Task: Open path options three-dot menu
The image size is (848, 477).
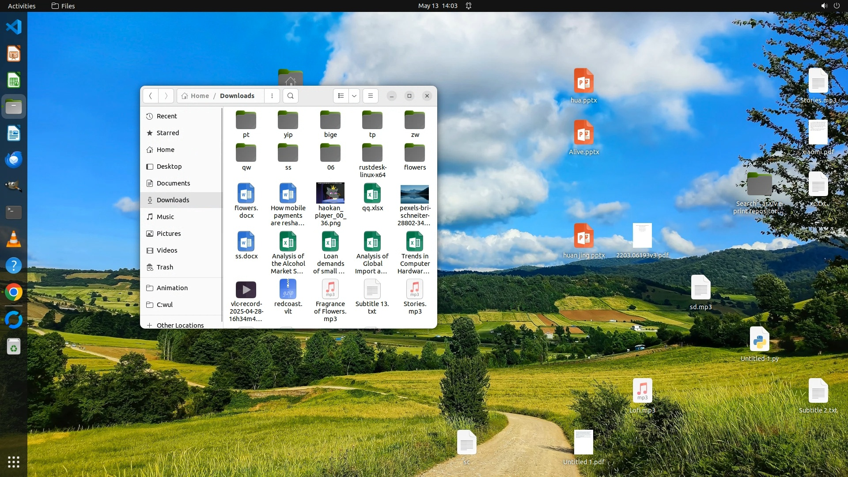Action: (x=272, y=96)
